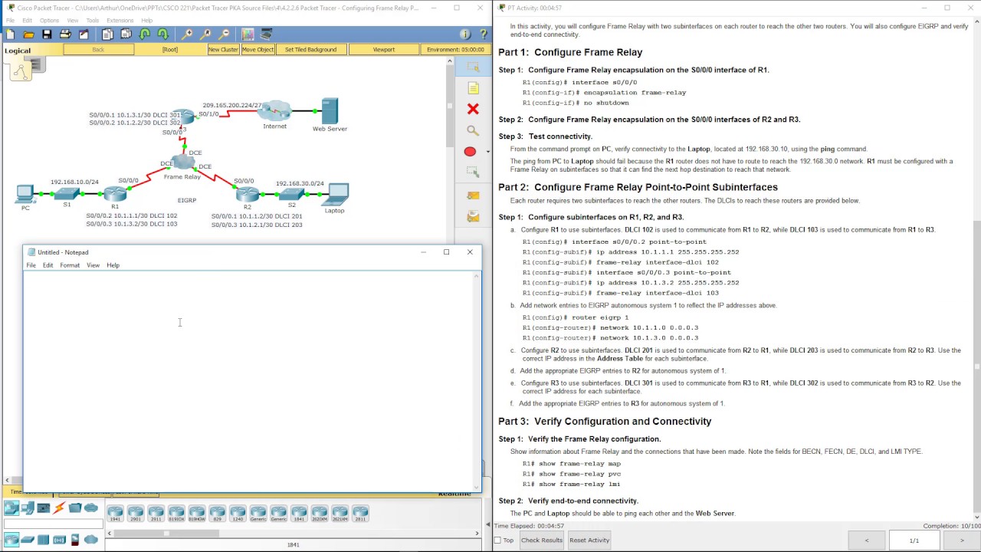The image size is (981, 552).
Task: Click the Environment: 05:00:00 button
Action: coord(455,49)
